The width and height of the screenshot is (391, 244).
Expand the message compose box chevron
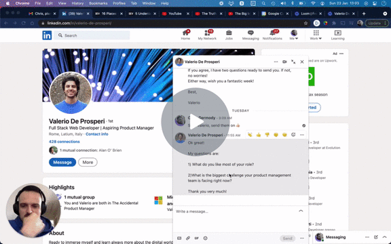[301, 211]
